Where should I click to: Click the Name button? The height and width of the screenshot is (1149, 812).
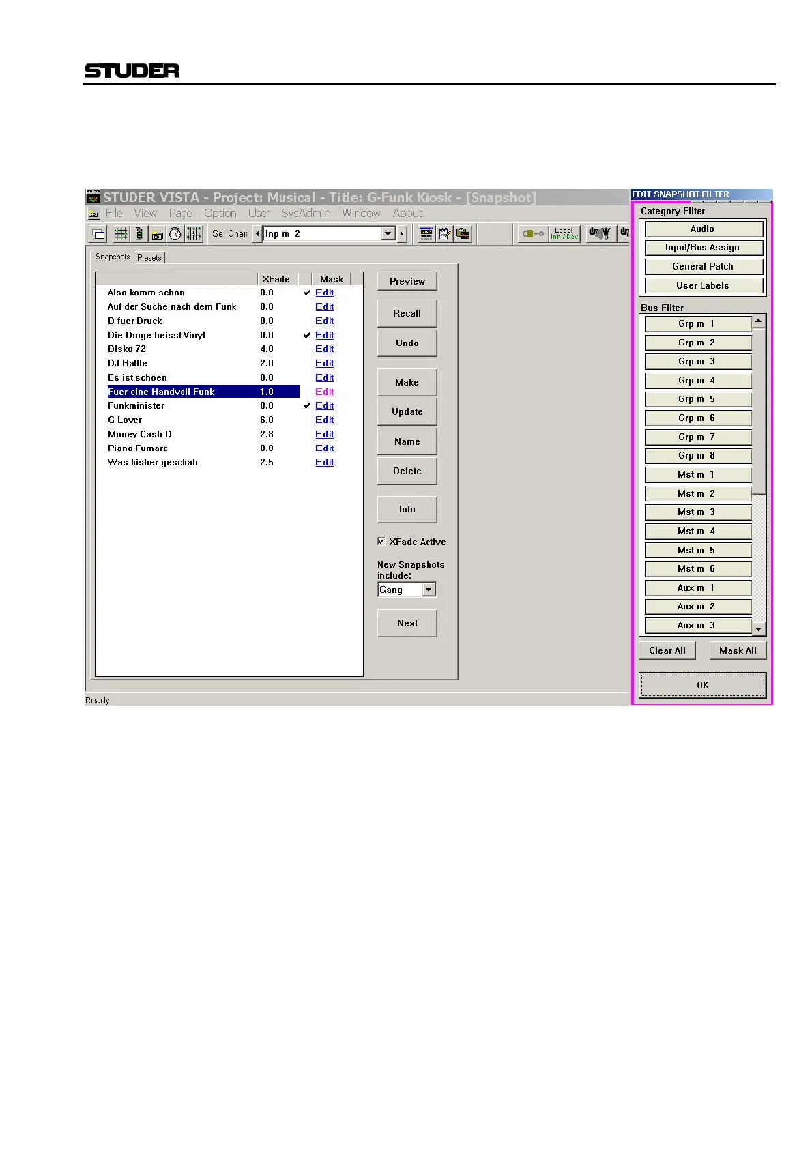pyautogui.click(x=407, y=441)
